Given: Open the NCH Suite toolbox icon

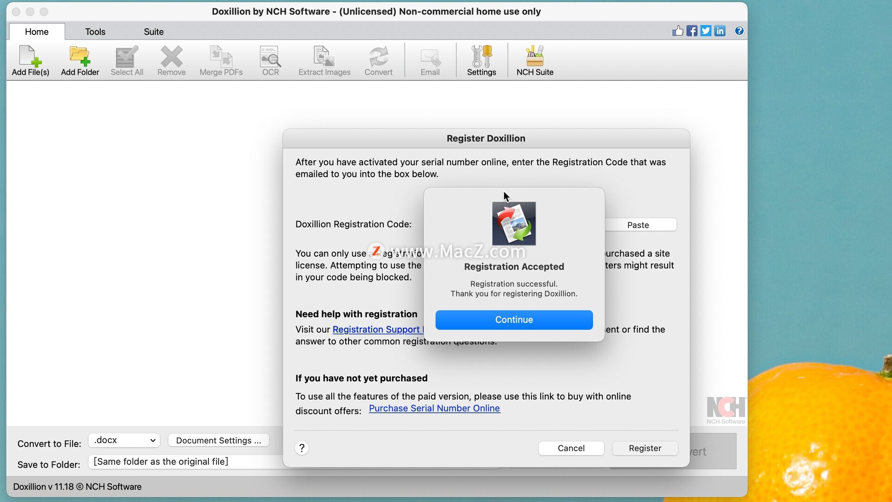Looking at the screenshot, I should tap(535, 60).
